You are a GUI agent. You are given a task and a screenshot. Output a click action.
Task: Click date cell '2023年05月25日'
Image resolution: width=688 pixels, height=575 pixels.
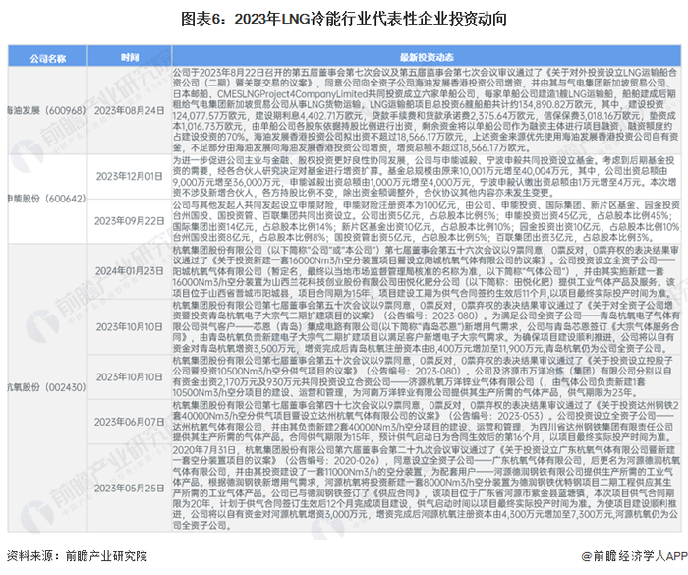pos(130,489)
